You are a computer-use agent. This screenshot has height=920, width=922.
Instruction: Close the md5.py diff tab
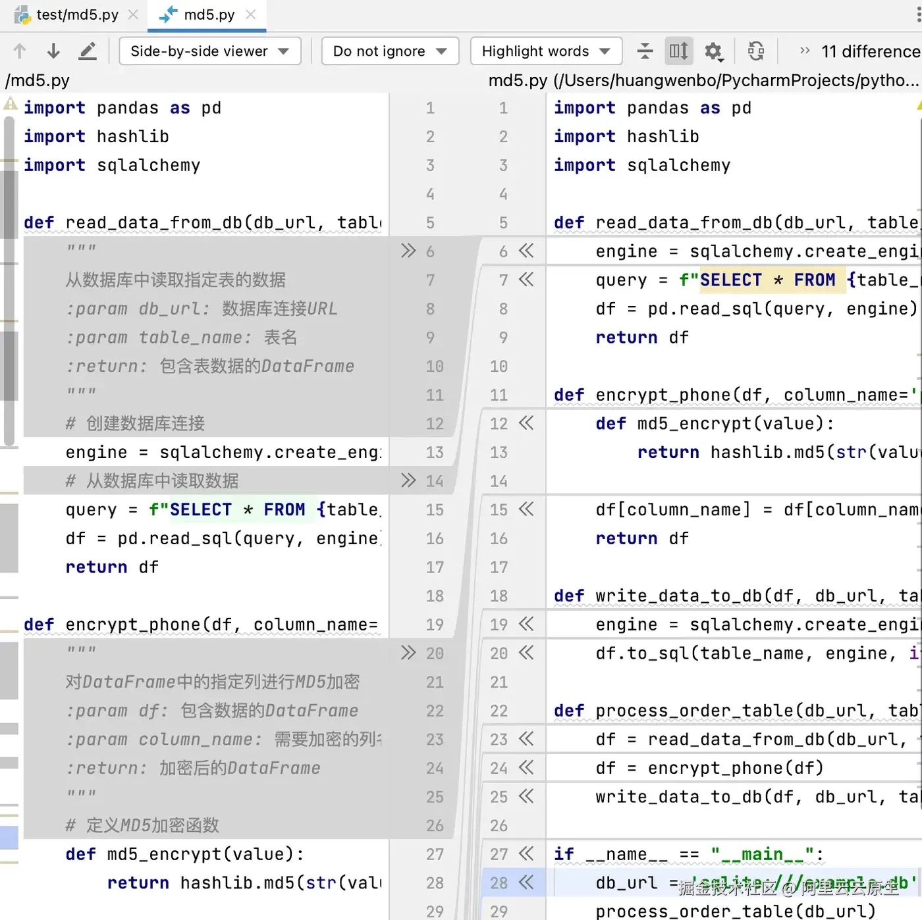(x=251, y=14)
